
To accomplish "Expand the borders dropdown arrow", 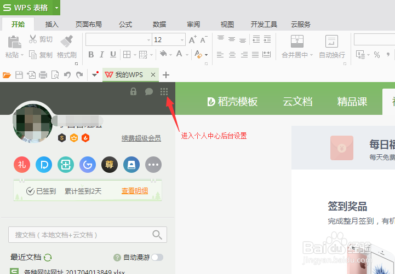I will tap(135, 55).
